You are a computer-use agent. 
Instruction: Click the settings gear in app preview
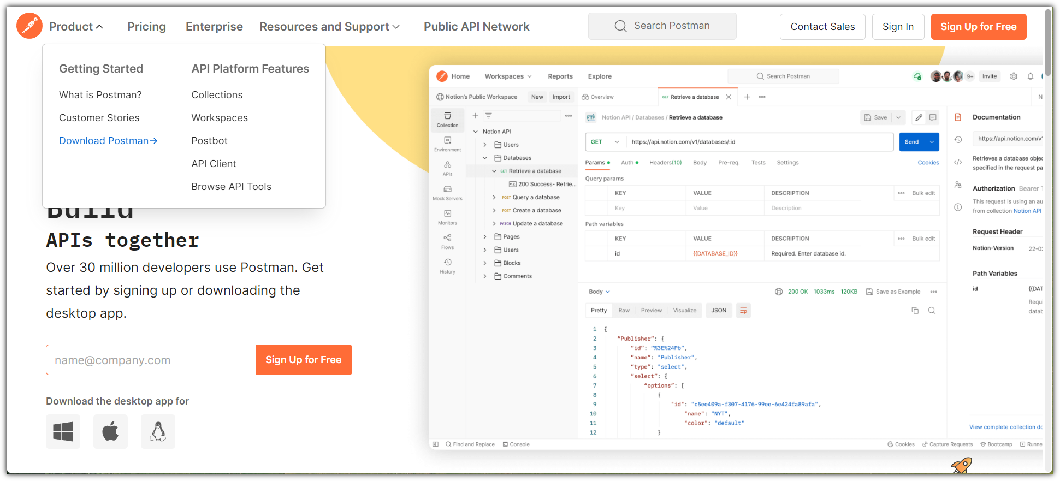point(1014,76)
